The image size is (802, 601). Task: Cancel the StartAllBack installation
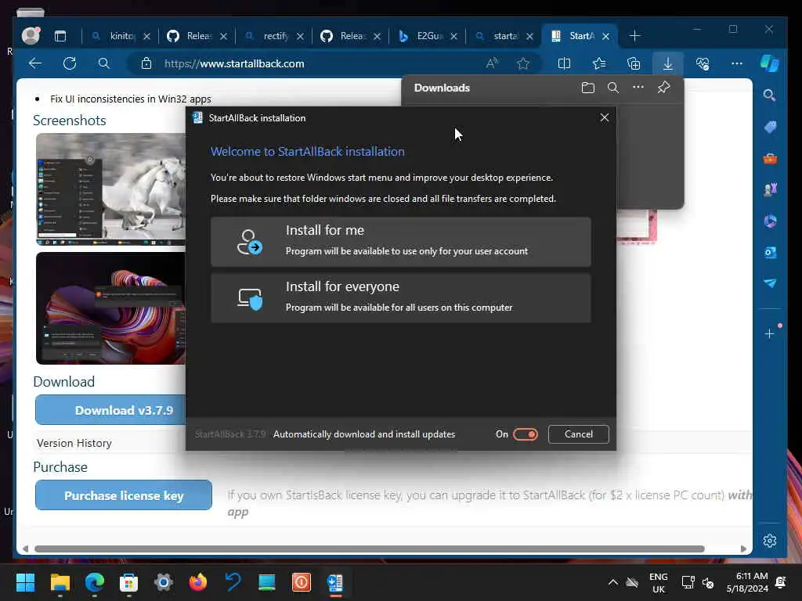[579, 434]
